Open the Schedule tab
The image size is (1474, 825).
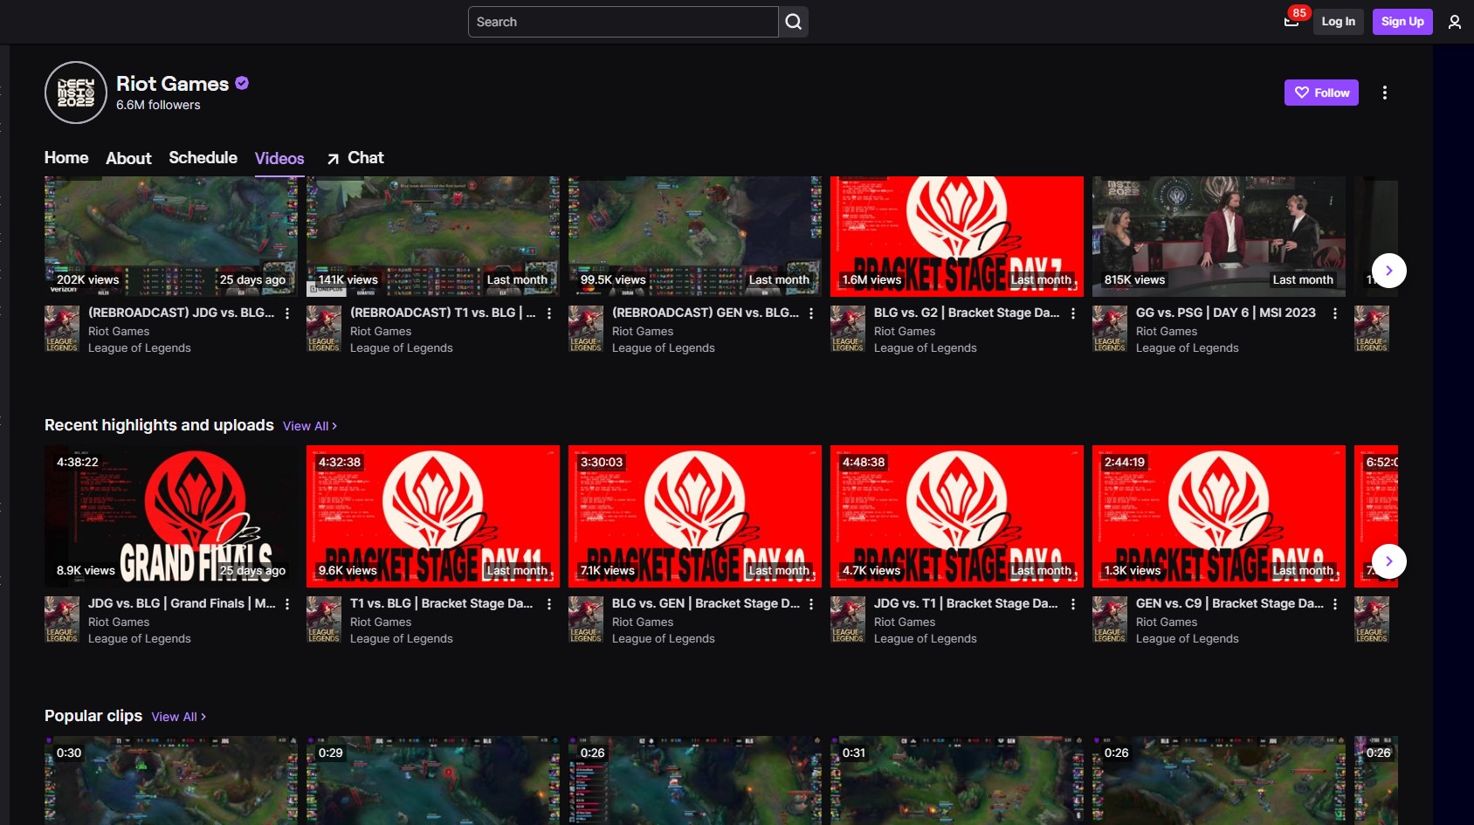(203, 158)
